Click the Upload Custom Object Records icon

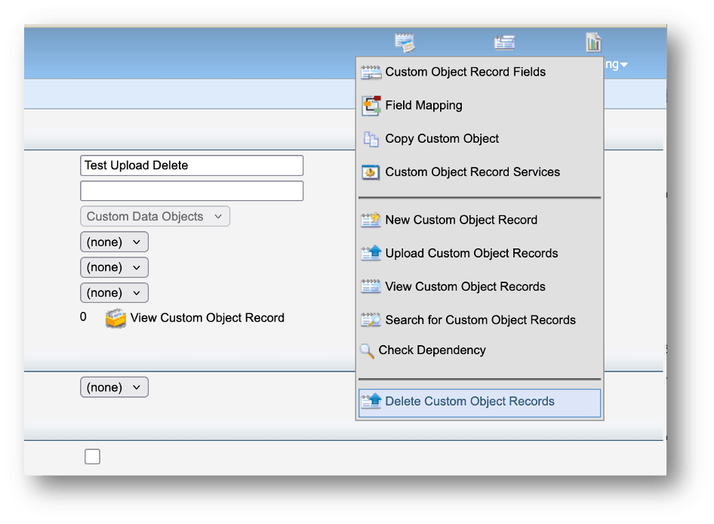coord(371,253)
